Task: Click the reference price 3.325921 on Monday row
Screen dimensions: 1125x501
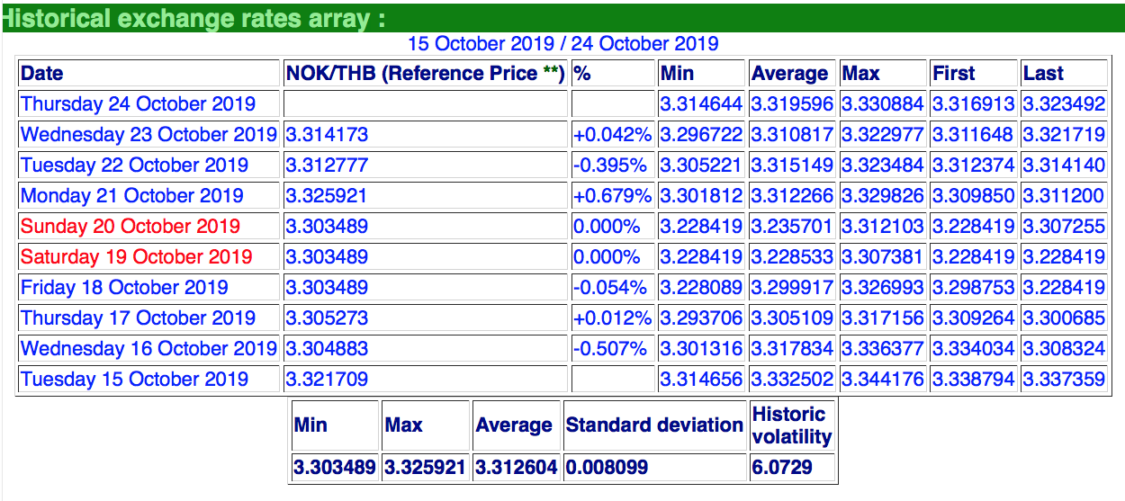Action: (327, 196)
